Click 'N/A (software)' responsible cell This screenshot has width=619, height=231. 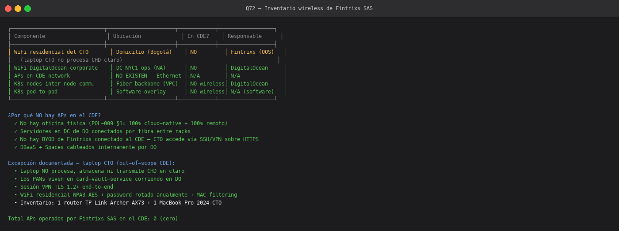click(x=252, y=92)
